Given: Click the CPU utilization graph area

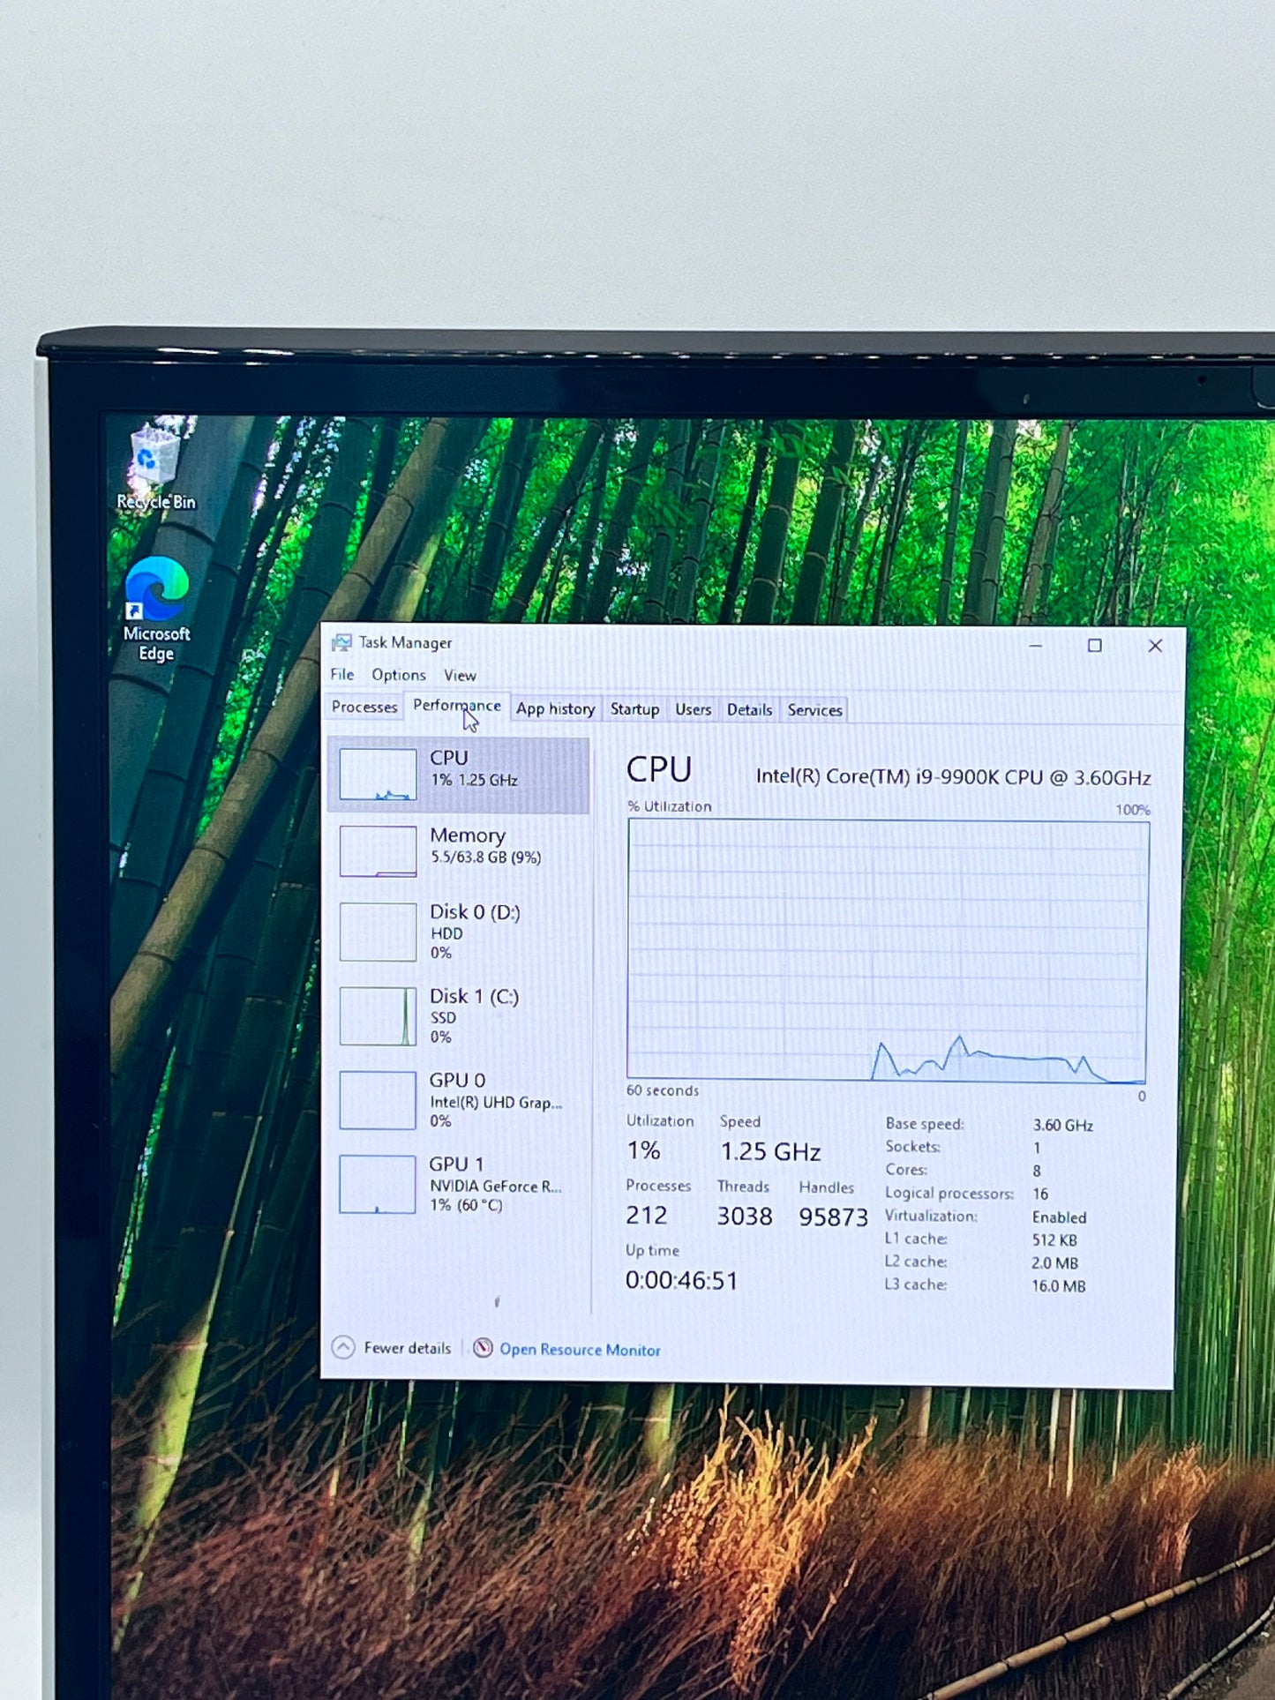Looking at the screenshot, I should (x=888, y=950).
